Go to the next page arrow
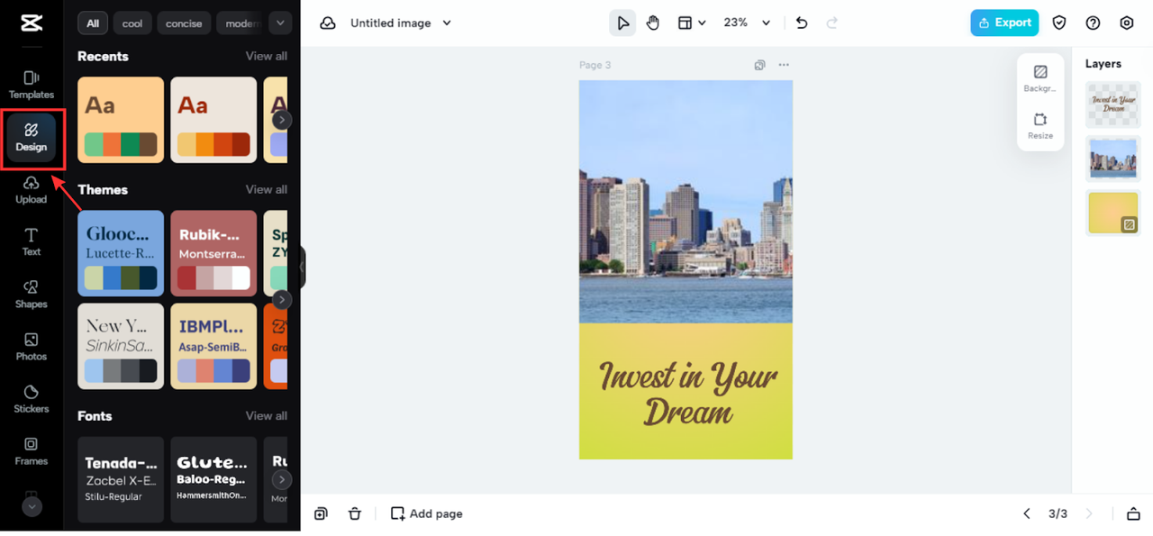 pyautogui.click(x=1089, y=513)
